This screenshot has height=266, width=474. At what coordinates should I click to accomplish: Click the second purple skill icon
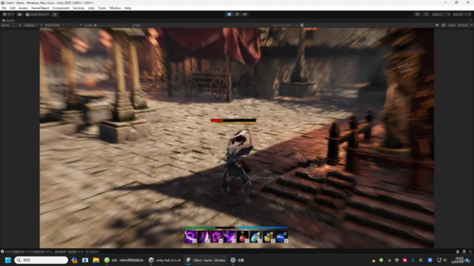pyautogui.click(x=204, y=236)
